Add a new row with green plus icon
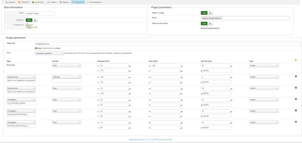The width and height of the screenshot is (302, 143). pyautogui.click(x=296, y=60)
